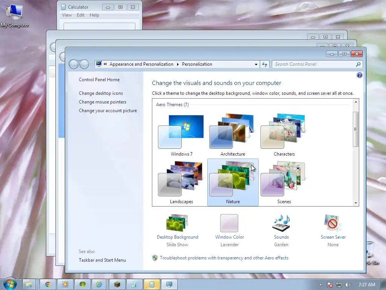Click the theme list scroll up arrow

click(x=356, y=102)
